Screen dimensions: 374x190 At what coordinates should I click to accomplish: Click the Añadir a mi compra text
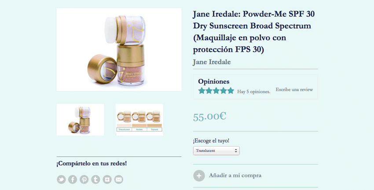pyautogui.click(x=235, y=176)
